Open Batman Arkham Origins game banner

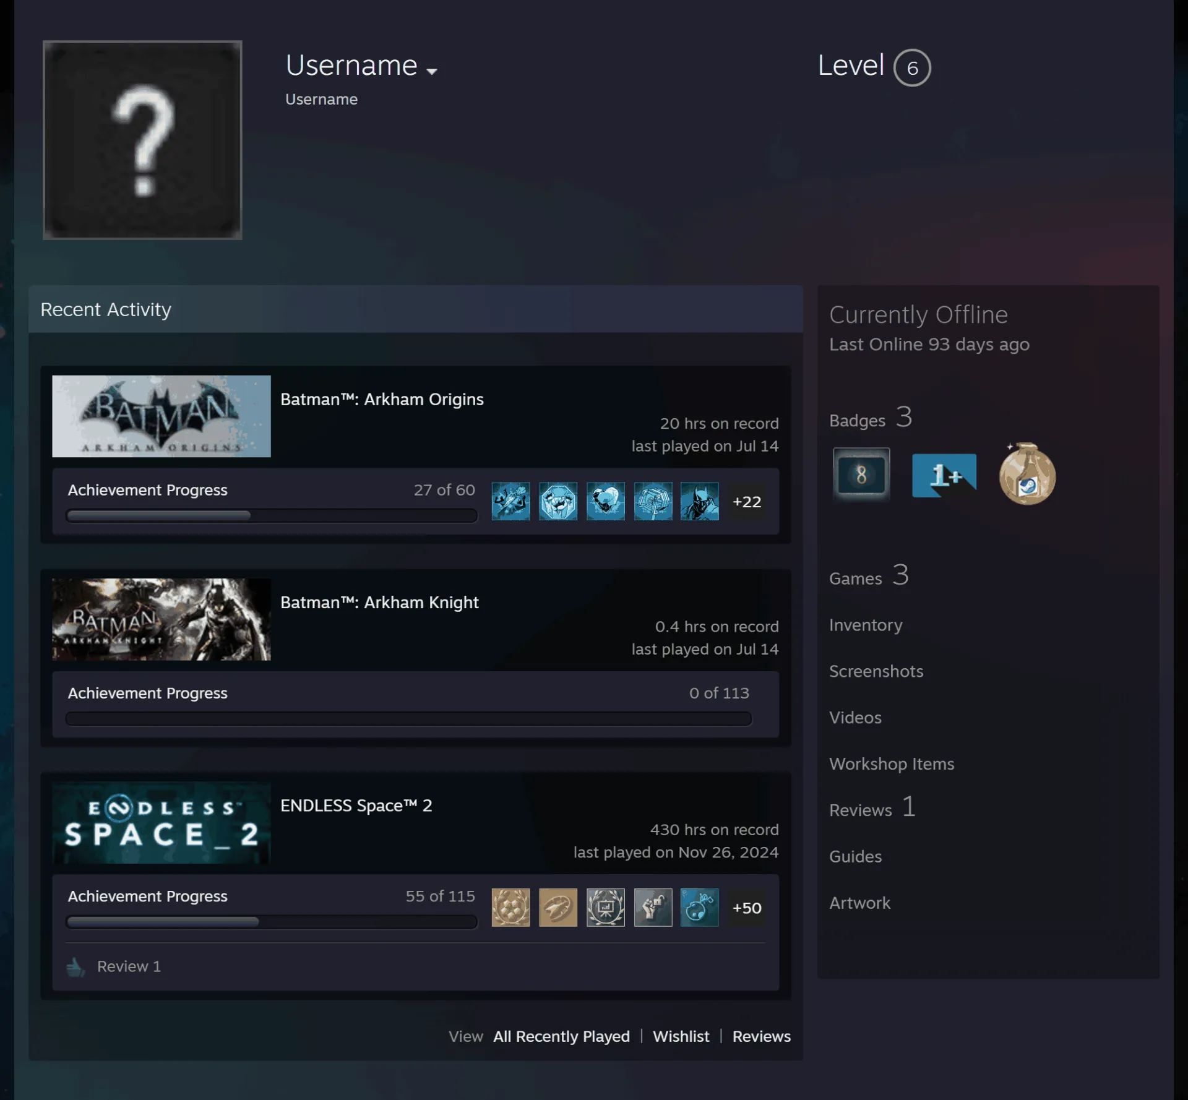click(161, 416)
